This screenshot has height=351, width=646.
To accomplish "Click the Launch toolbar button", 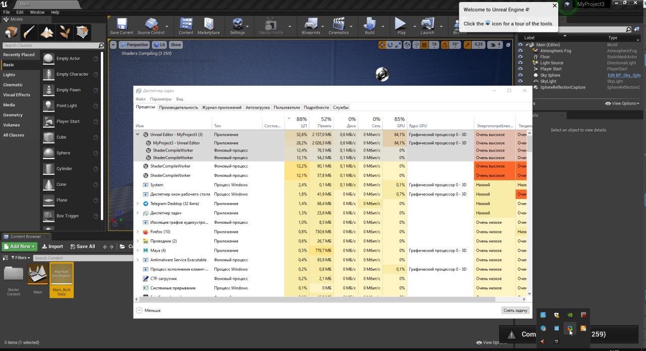I will pos(427,26).
